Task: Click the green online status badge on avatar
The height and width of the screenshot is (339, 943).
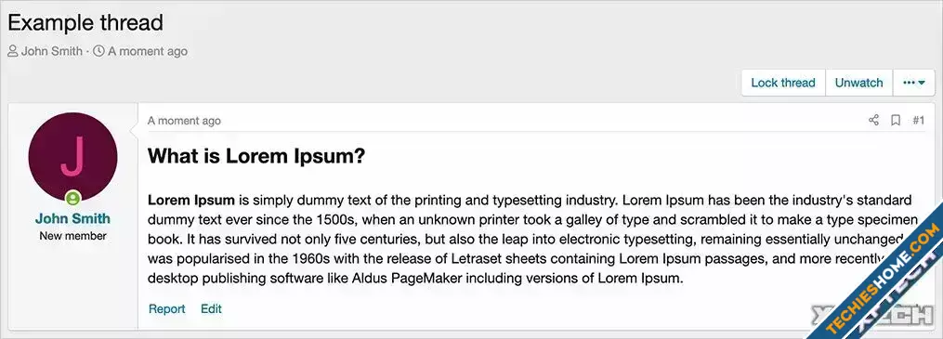Action: pyautogui.click(x=72, y=198)
